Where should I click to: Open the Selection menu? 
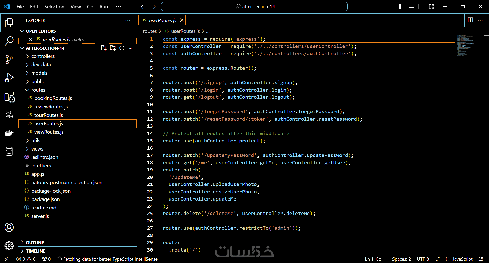pyautogui.click(x=54, y=7)
